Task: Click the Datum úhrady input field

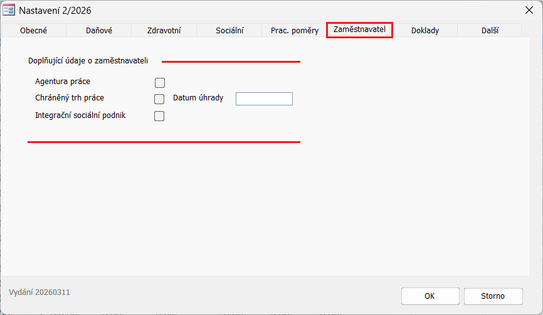Action: point(264,99)
